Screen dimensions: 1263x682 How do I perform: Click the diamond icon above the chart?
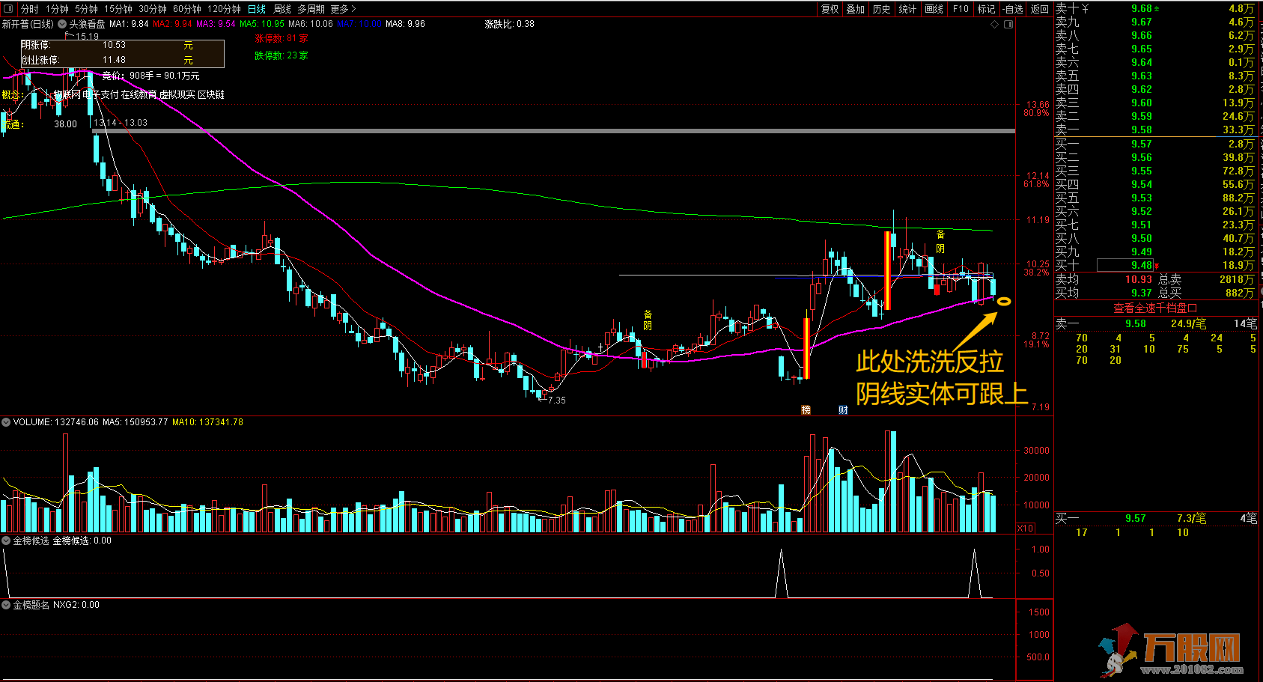click(994, 25)
